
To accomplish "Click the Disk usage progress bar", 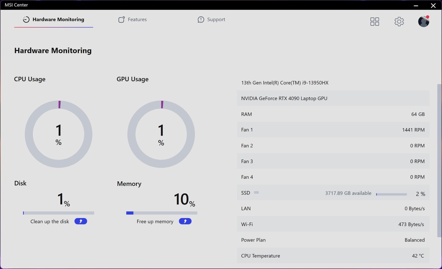I will pos(59,213).
